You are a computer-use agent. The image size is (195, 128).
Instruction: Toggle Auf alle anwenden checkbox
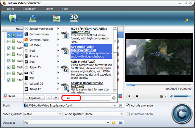128,105
